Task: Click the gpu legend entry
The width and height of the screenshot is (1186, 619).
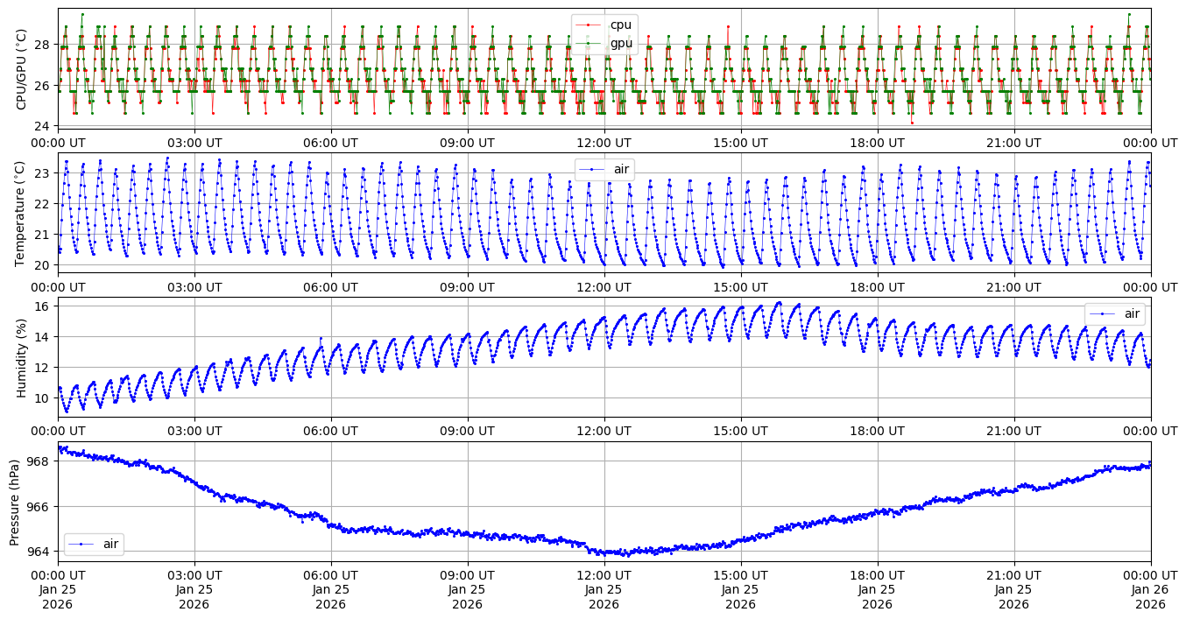Action: click(x=620, y=43)
